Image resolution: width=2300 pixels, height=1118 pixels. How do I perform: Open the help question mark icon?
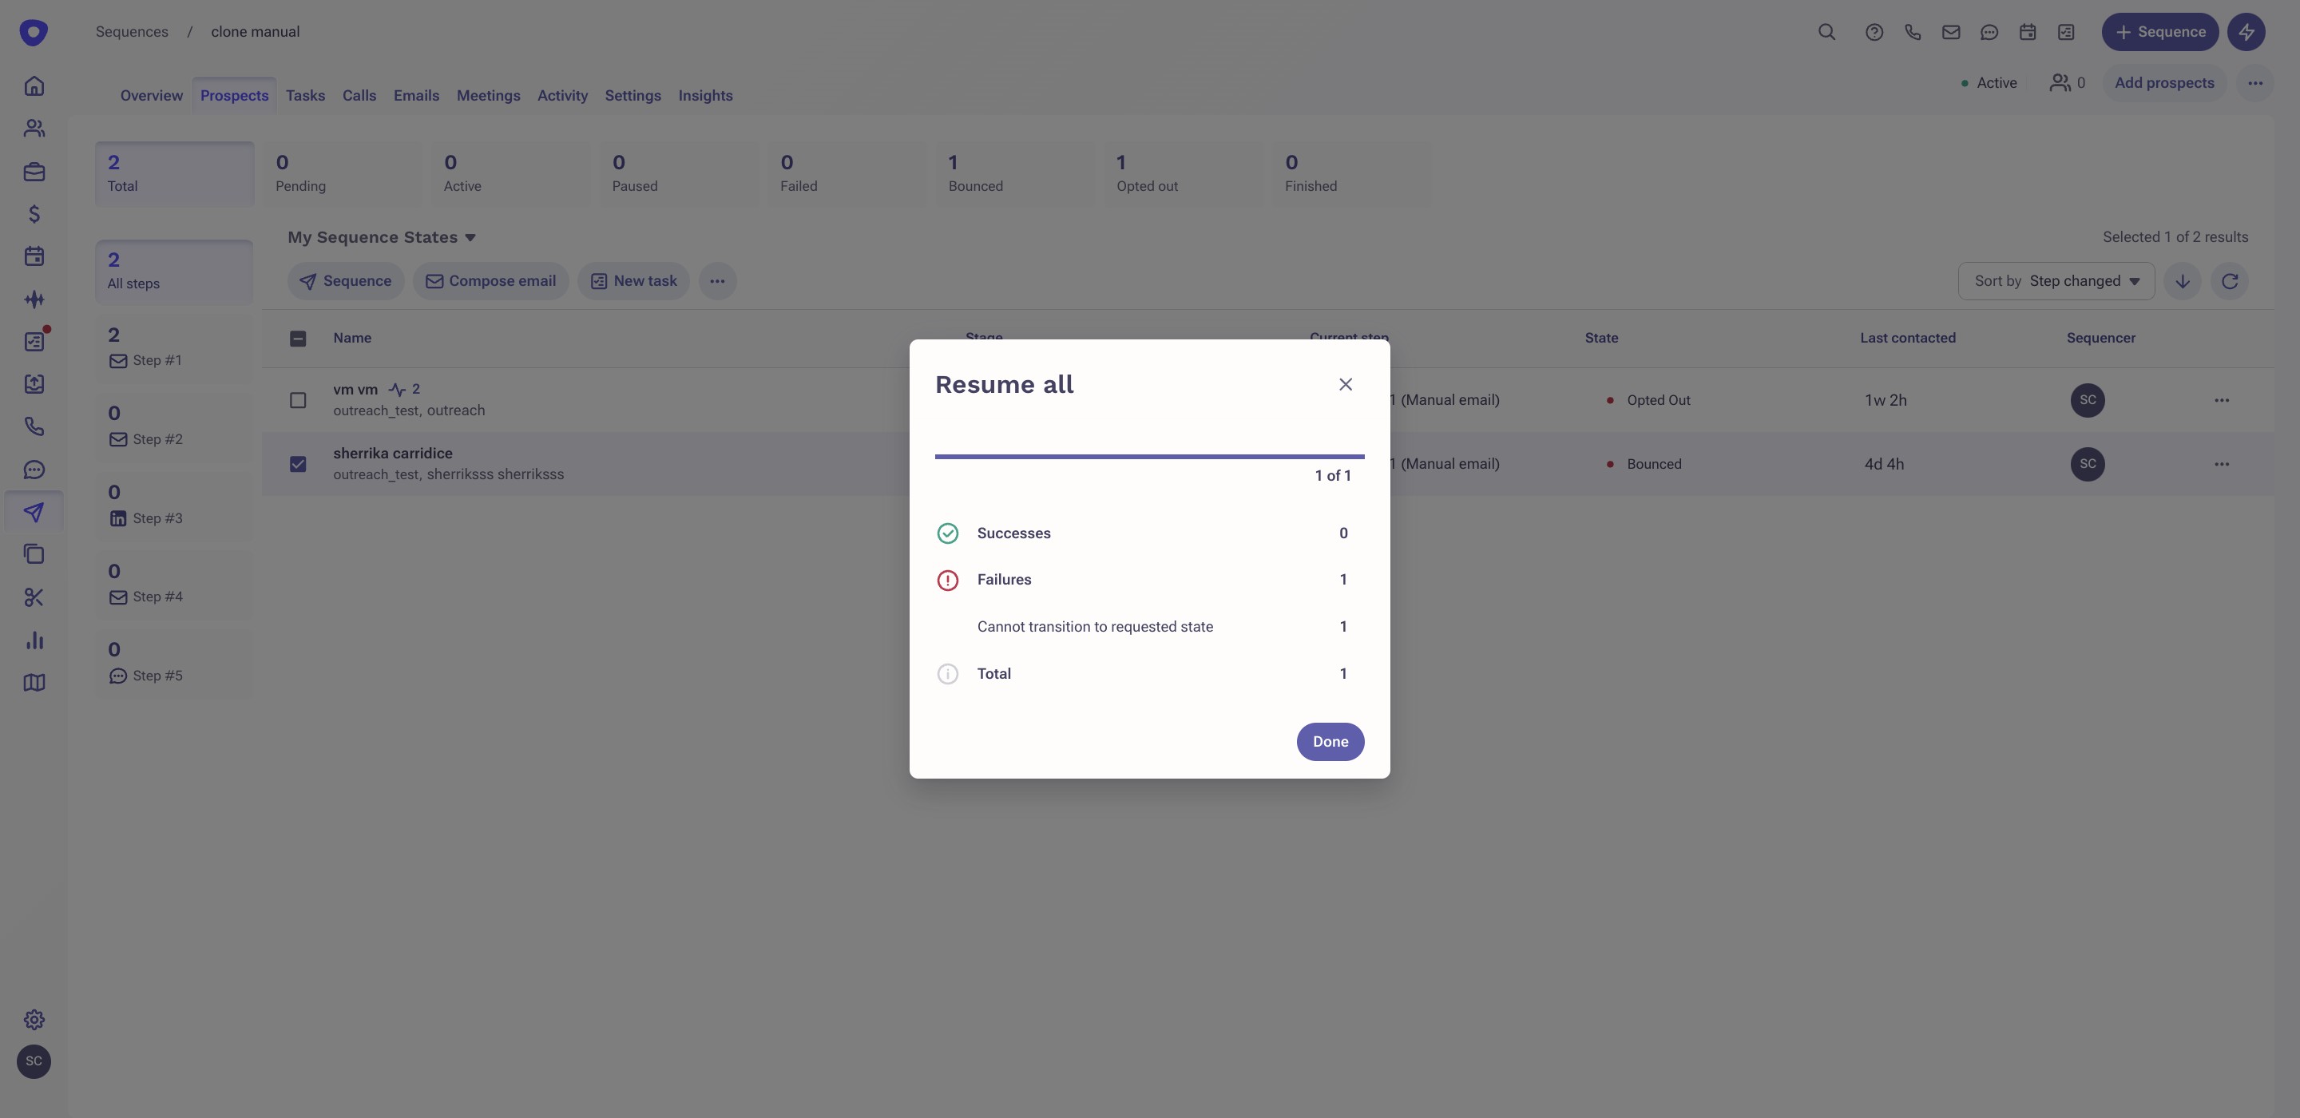[x=1874, y=32]
